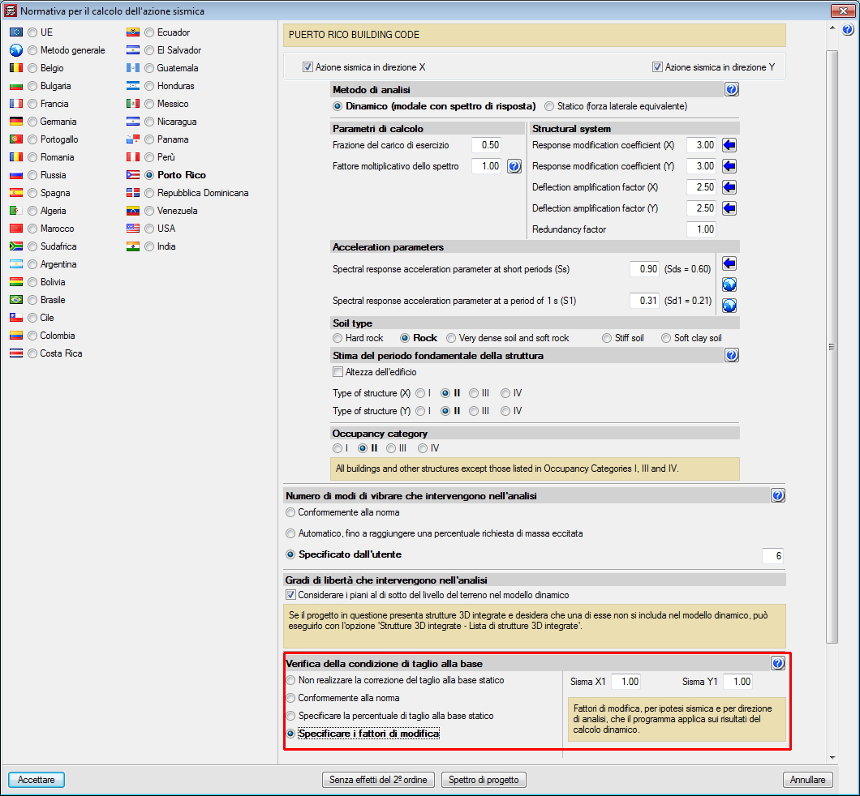The image size is (860, 796).
Task: Click the UE flag icon
Action: tap(16, 32)
